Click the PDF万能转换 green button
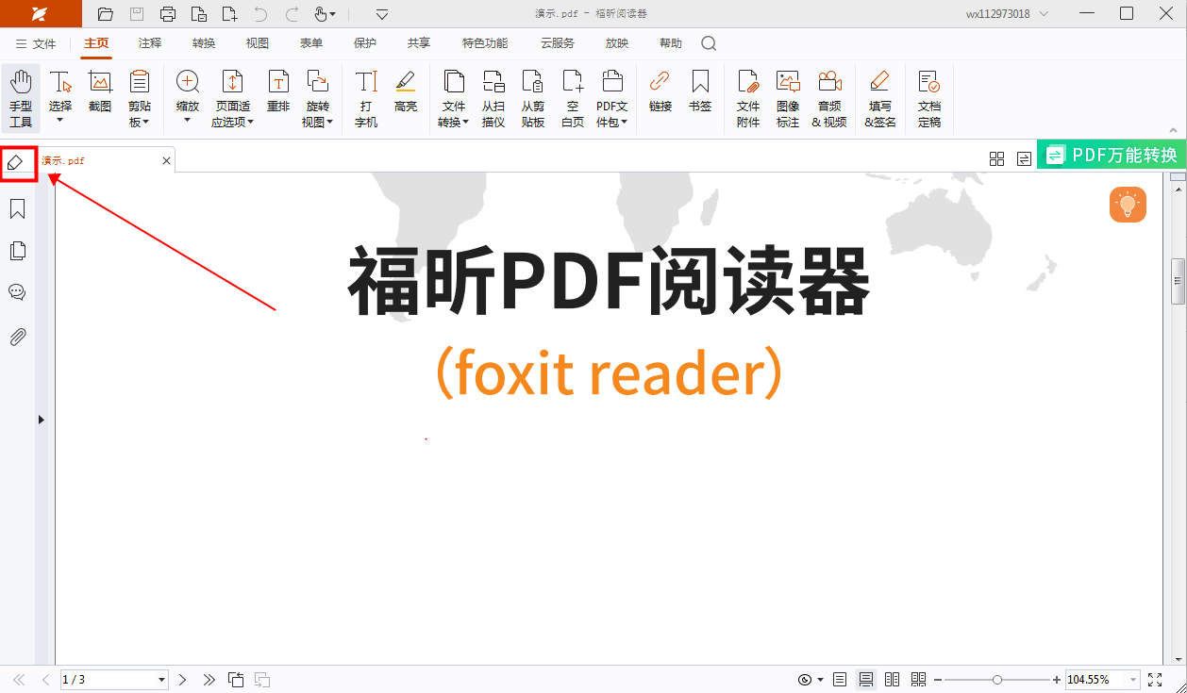 coord(1112,156)
